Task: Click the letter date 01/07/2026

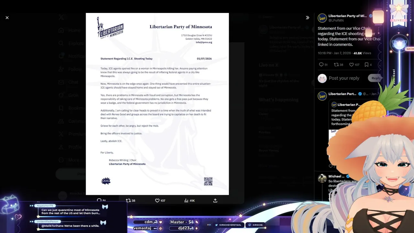Action: click(x=204, y=59)
